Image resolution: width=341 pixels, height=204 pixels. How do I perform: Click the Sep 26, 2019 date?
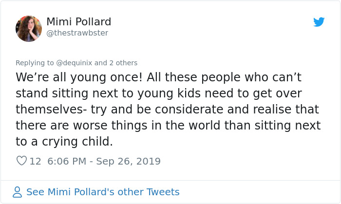click(129, 161)
